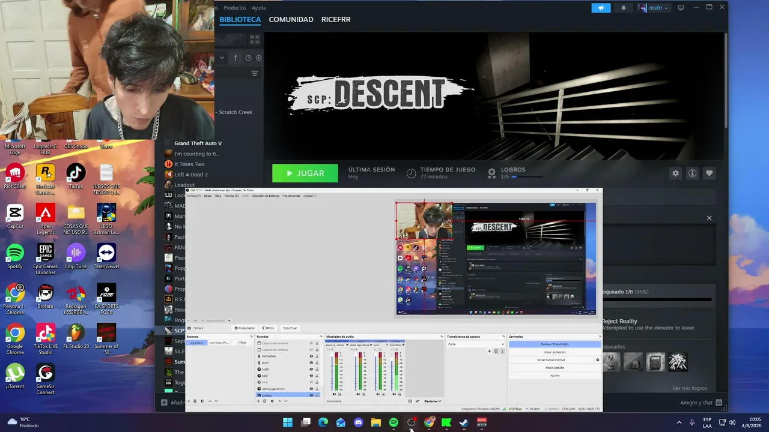Screen dimensions: 769x432
Task: Open OBS virtual camera settings gear
Action: 597,360
